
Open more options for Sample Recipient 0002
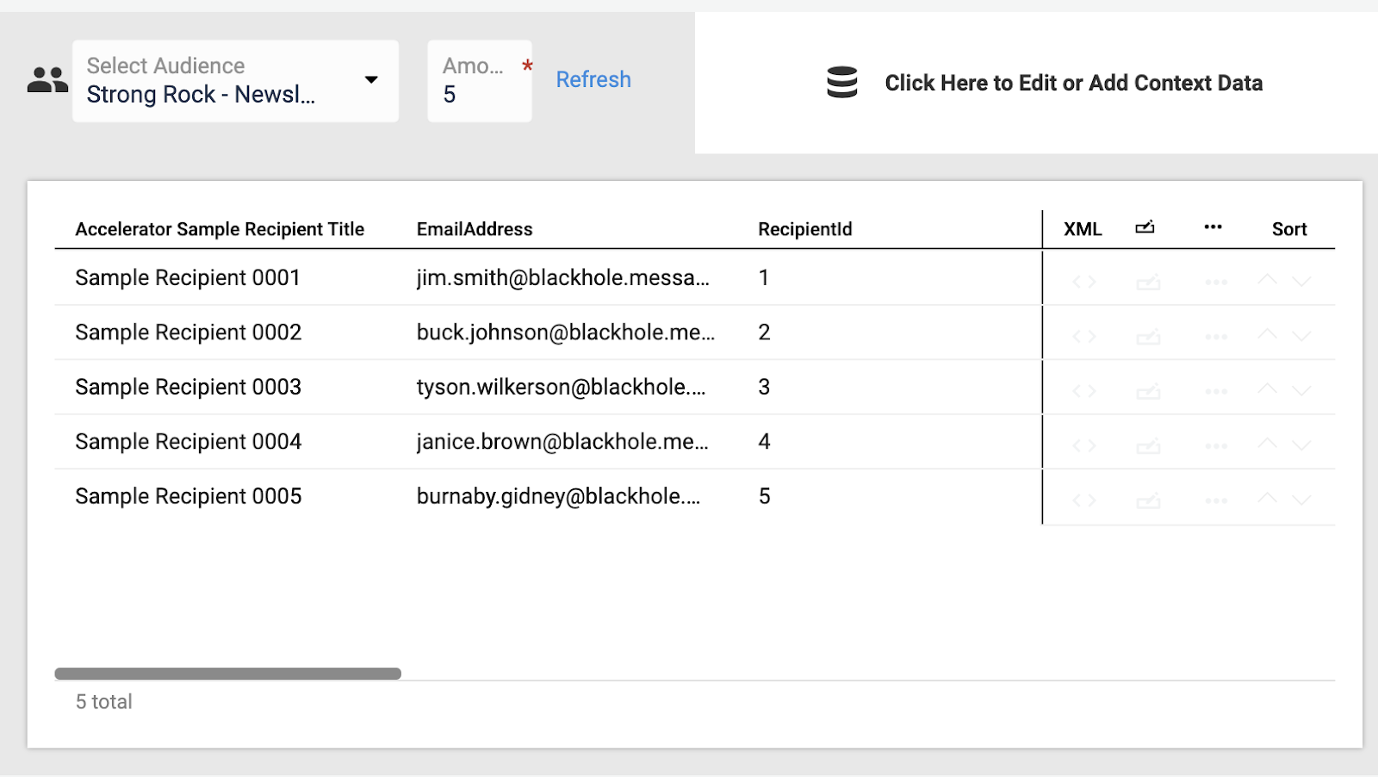click(1216, 336)
